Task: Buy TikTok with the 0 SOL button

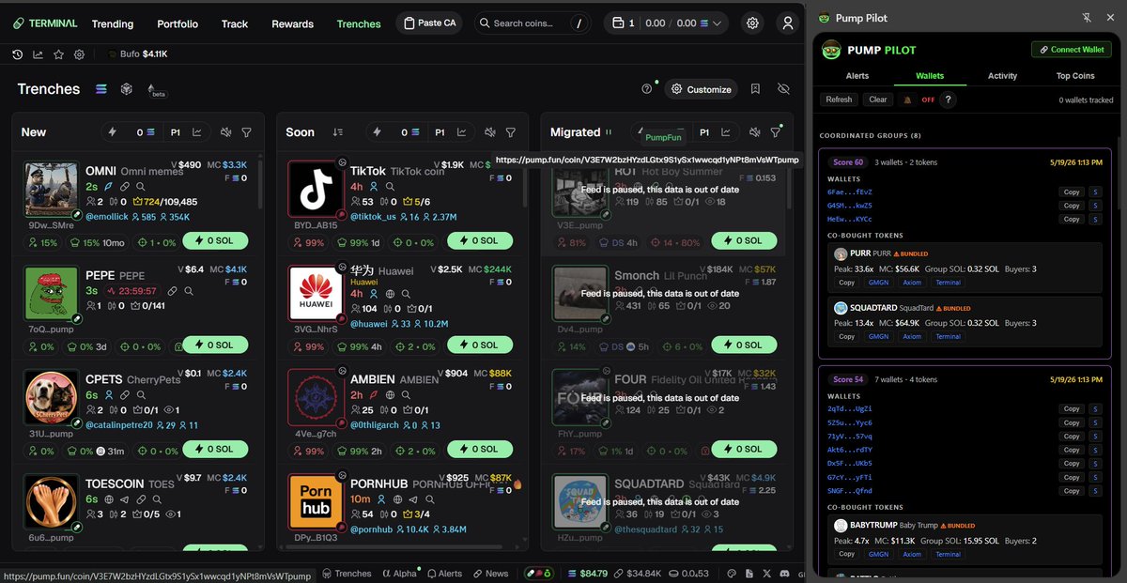Action: [x=480, y=240]
